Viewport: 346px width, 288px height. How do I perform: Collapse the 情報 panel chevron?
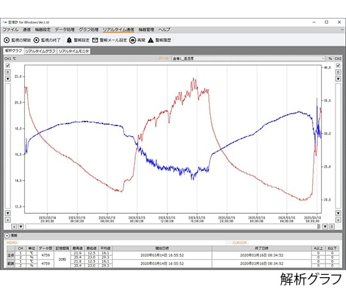[7, 236]
